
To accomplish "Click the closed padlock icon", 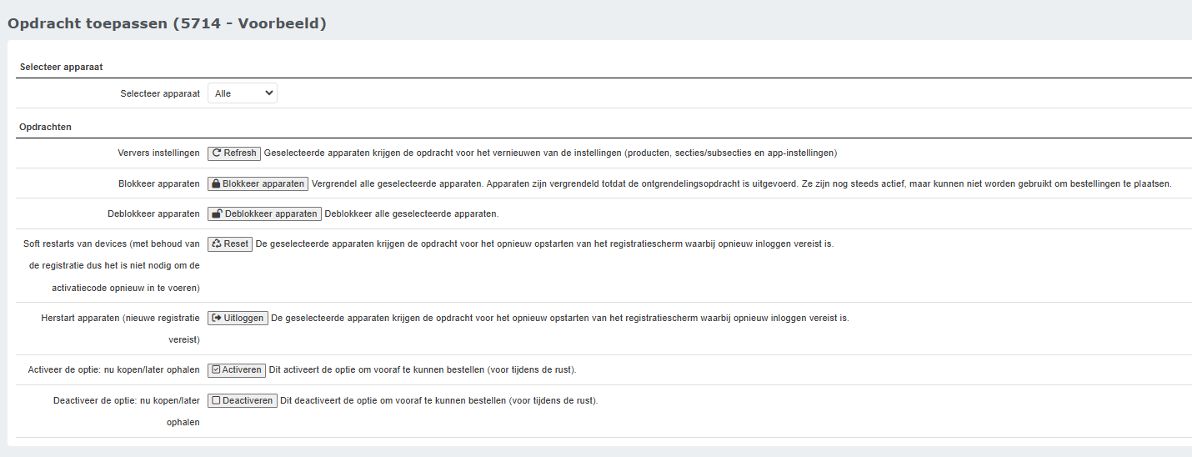I will point(216,183).
